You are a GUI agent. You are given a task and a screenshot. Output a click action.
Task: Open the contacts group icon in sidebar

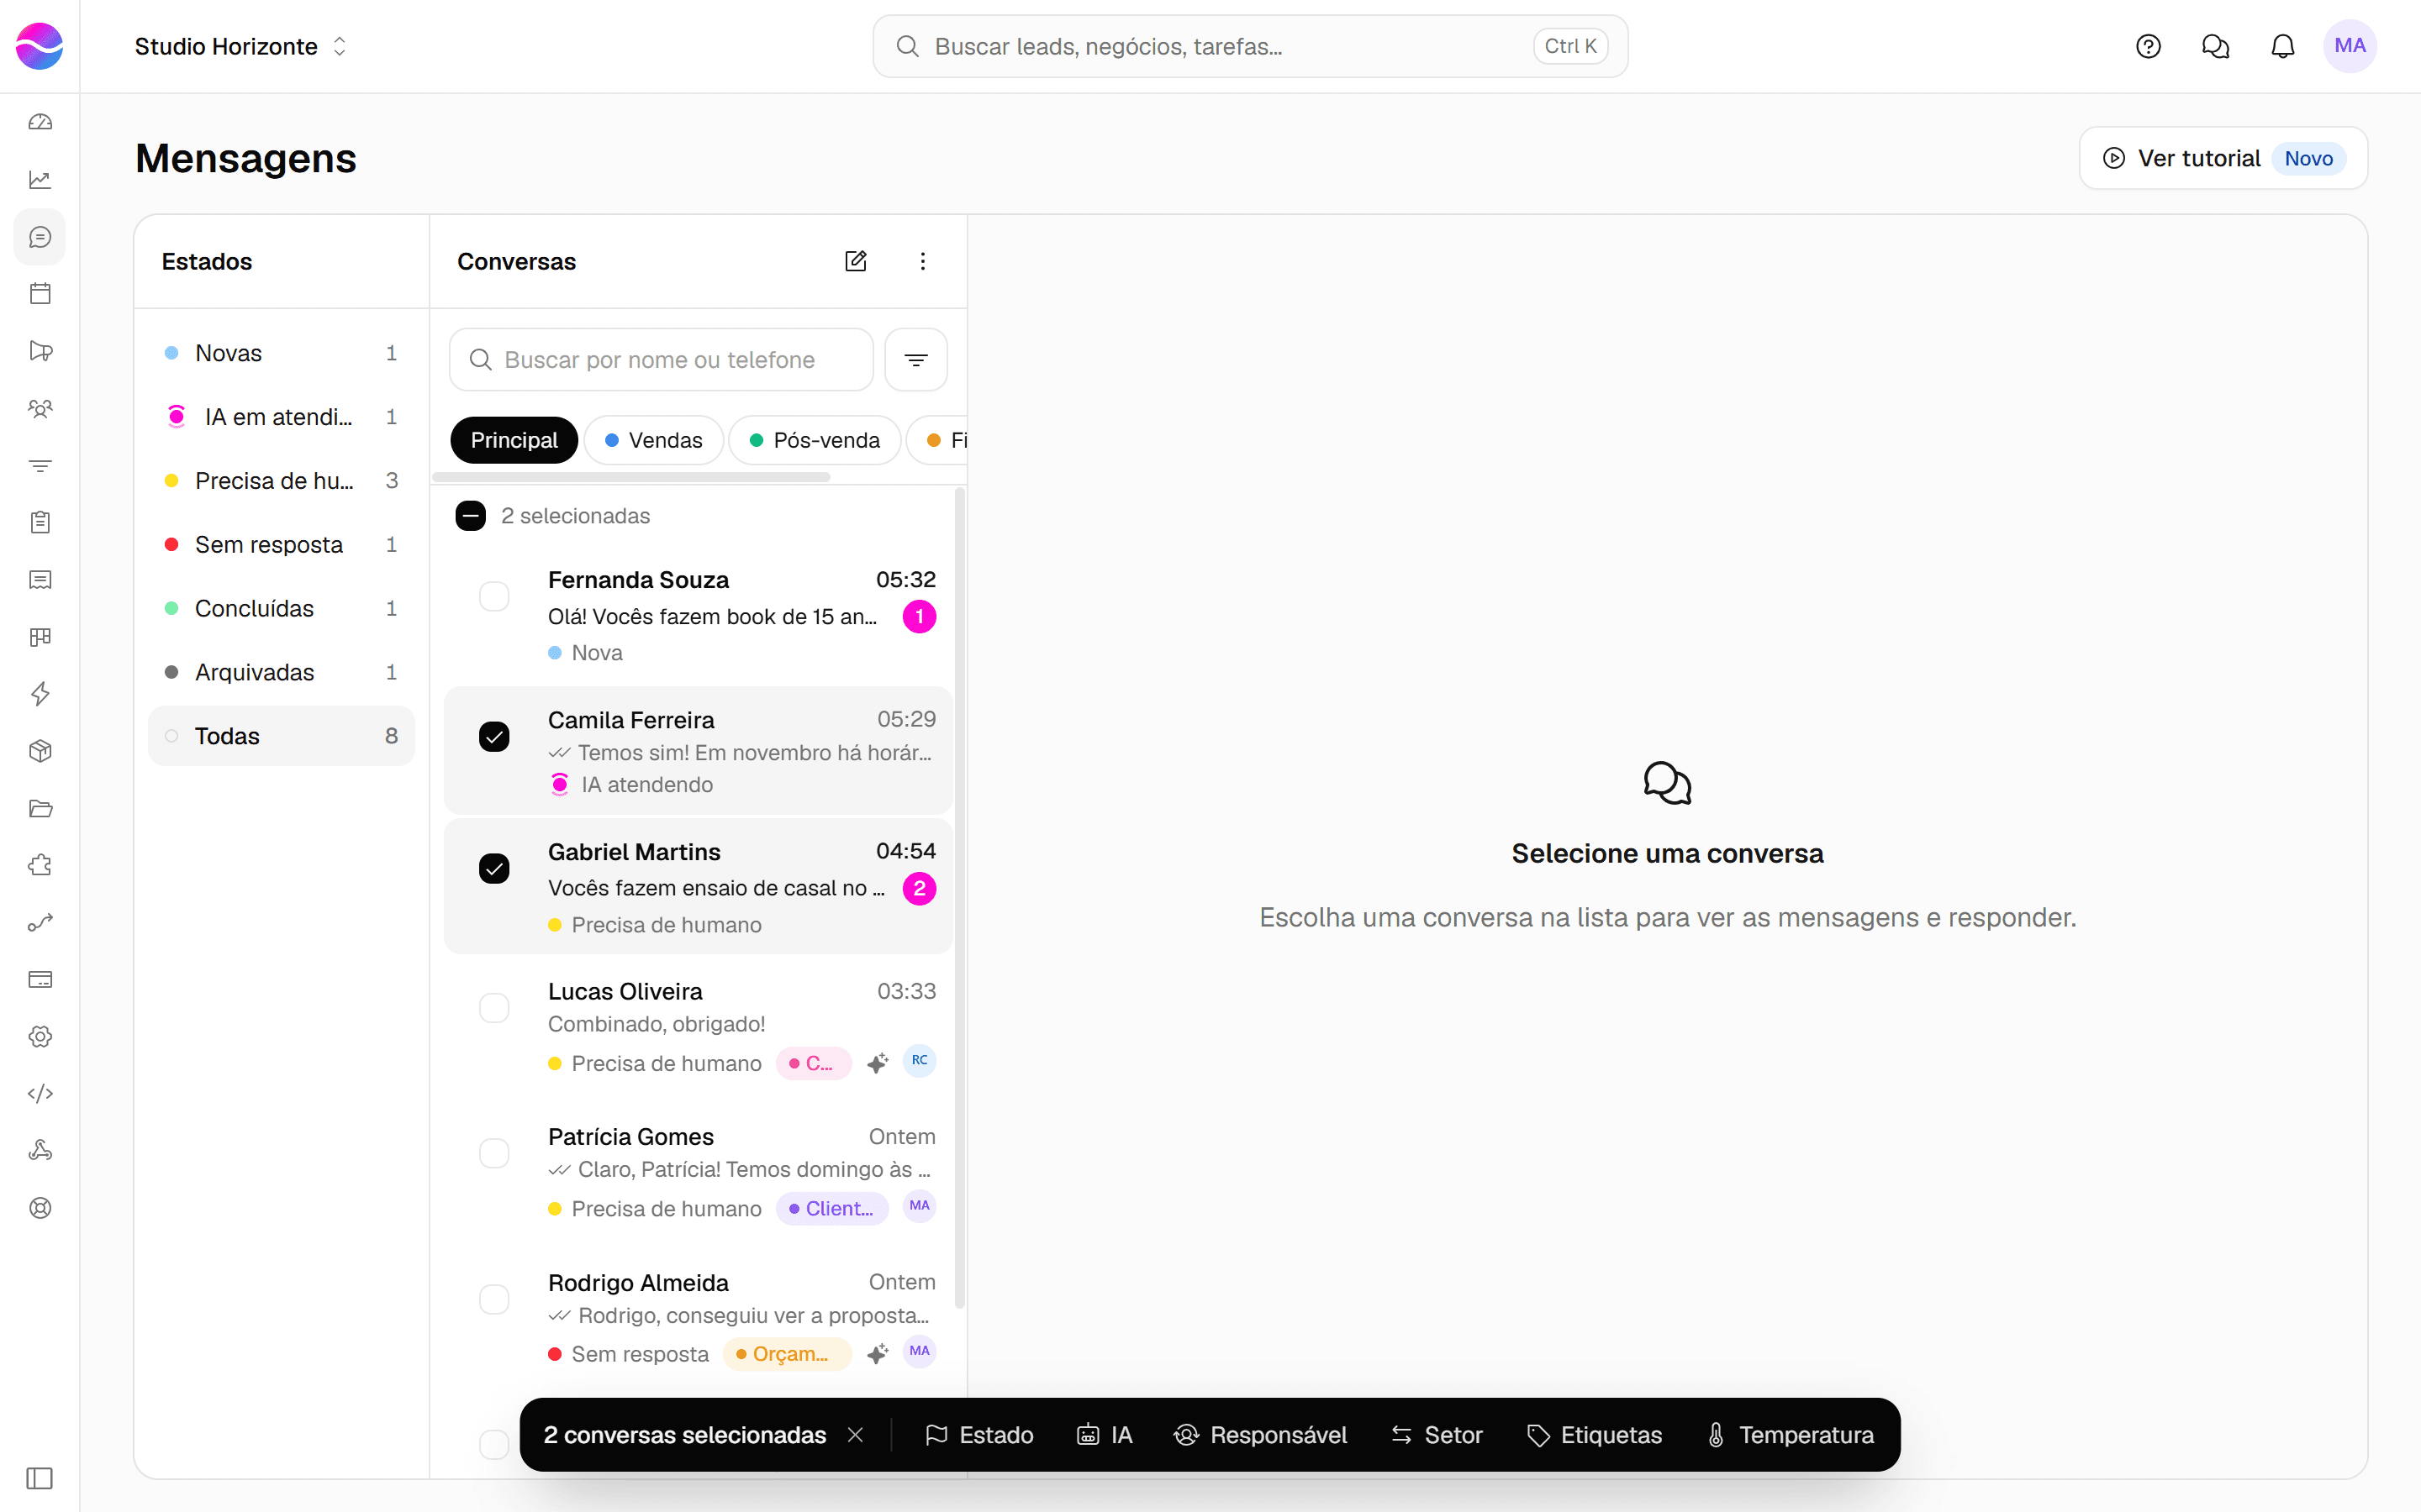[x=40, y=408]
